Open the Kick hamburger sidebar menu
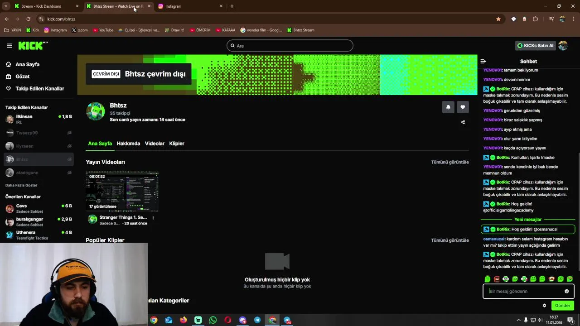 tap(10, 45)
